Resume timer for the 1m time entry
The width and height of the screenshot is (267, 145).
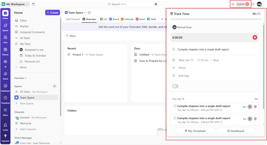pyautogui.click(x=250, y=119)
